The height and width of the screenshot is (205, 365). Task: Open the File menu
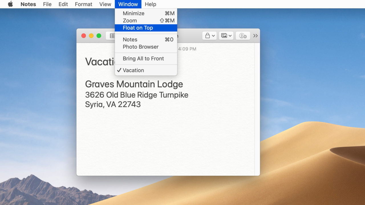click(47, 4)
